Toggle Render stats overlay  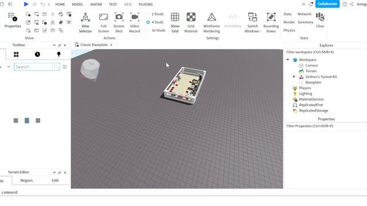(x=289, y=22)
